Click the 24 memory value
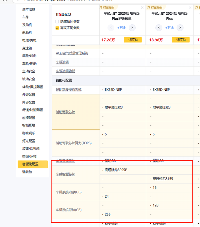The image size is (200, 227). click(107, 196)
